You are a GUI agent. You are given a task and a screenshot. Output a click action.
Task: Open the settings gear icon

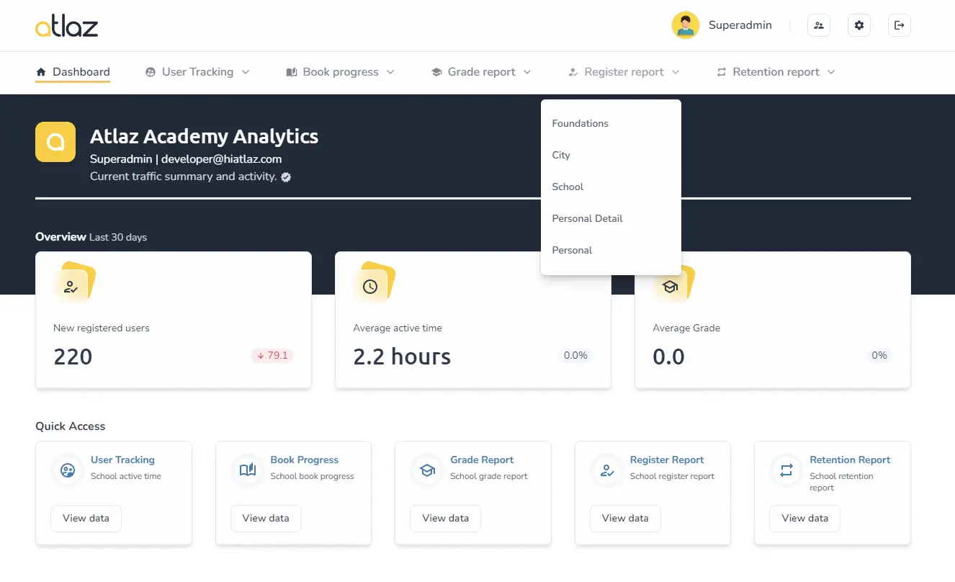[859, 25]
